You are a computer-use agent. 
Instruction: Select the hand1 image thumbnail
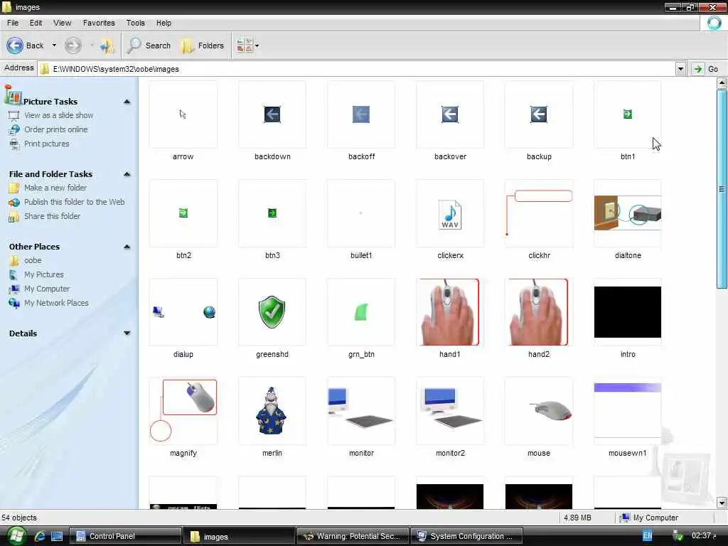tap(450, 312)
